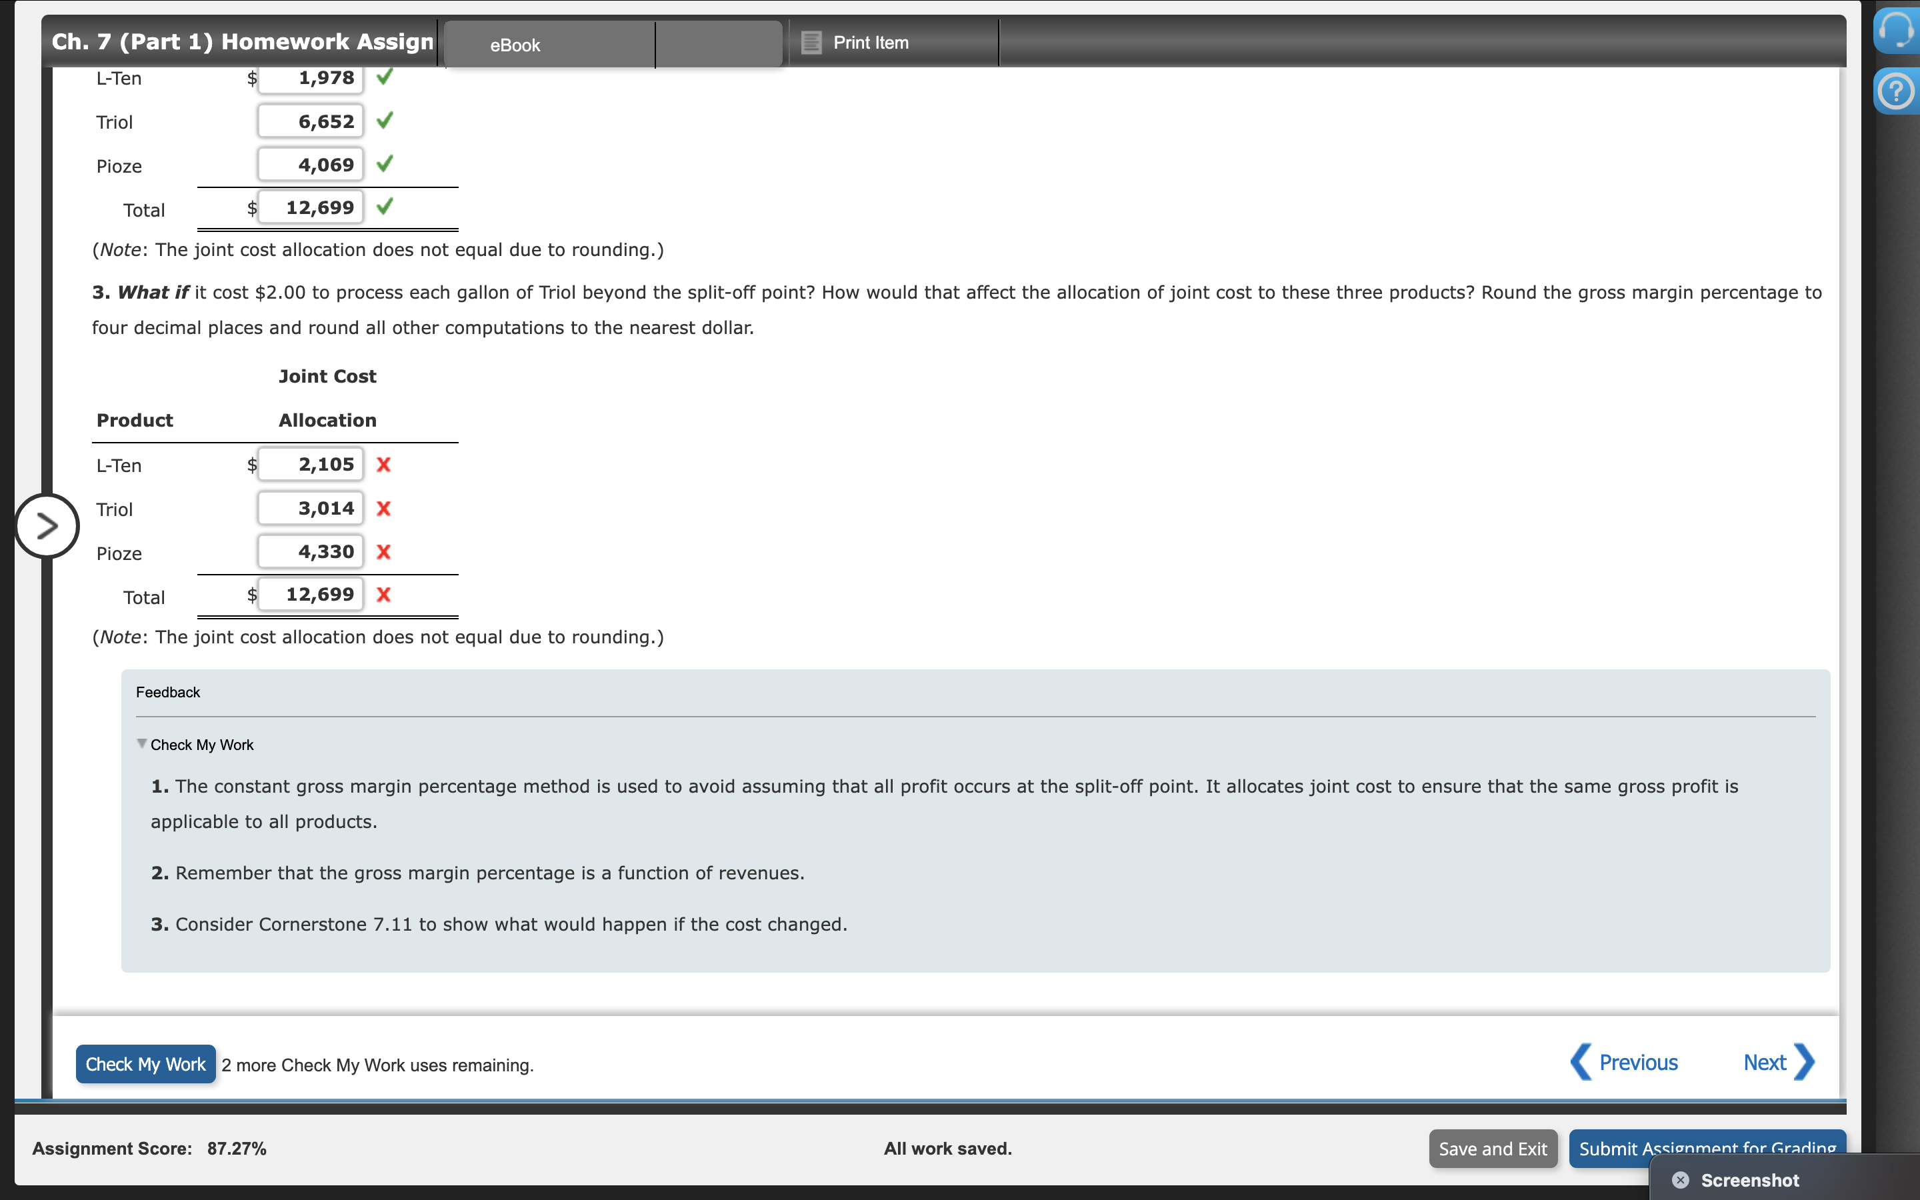The image size is (1920, 1200).
Task: Click the Next chevron arrow
Action: click(1804, 1062)
